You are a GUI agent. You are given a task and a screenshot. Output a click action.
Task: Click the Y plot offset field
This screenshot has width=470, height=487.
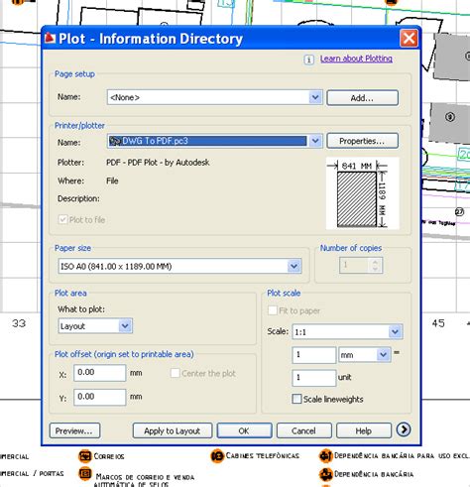(99, 397)
